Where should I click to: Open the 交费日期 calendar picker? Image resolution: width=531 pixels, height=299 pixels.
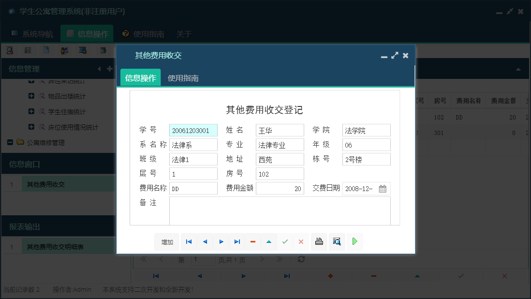(383, 189)
